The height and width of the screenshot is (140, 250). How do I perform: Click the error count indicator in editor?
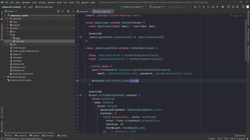pos(232,16)
